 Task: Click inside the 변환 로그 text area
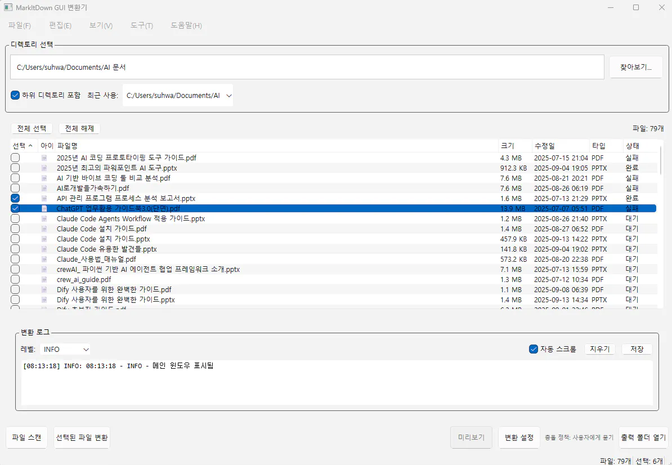tap(337, 383)
